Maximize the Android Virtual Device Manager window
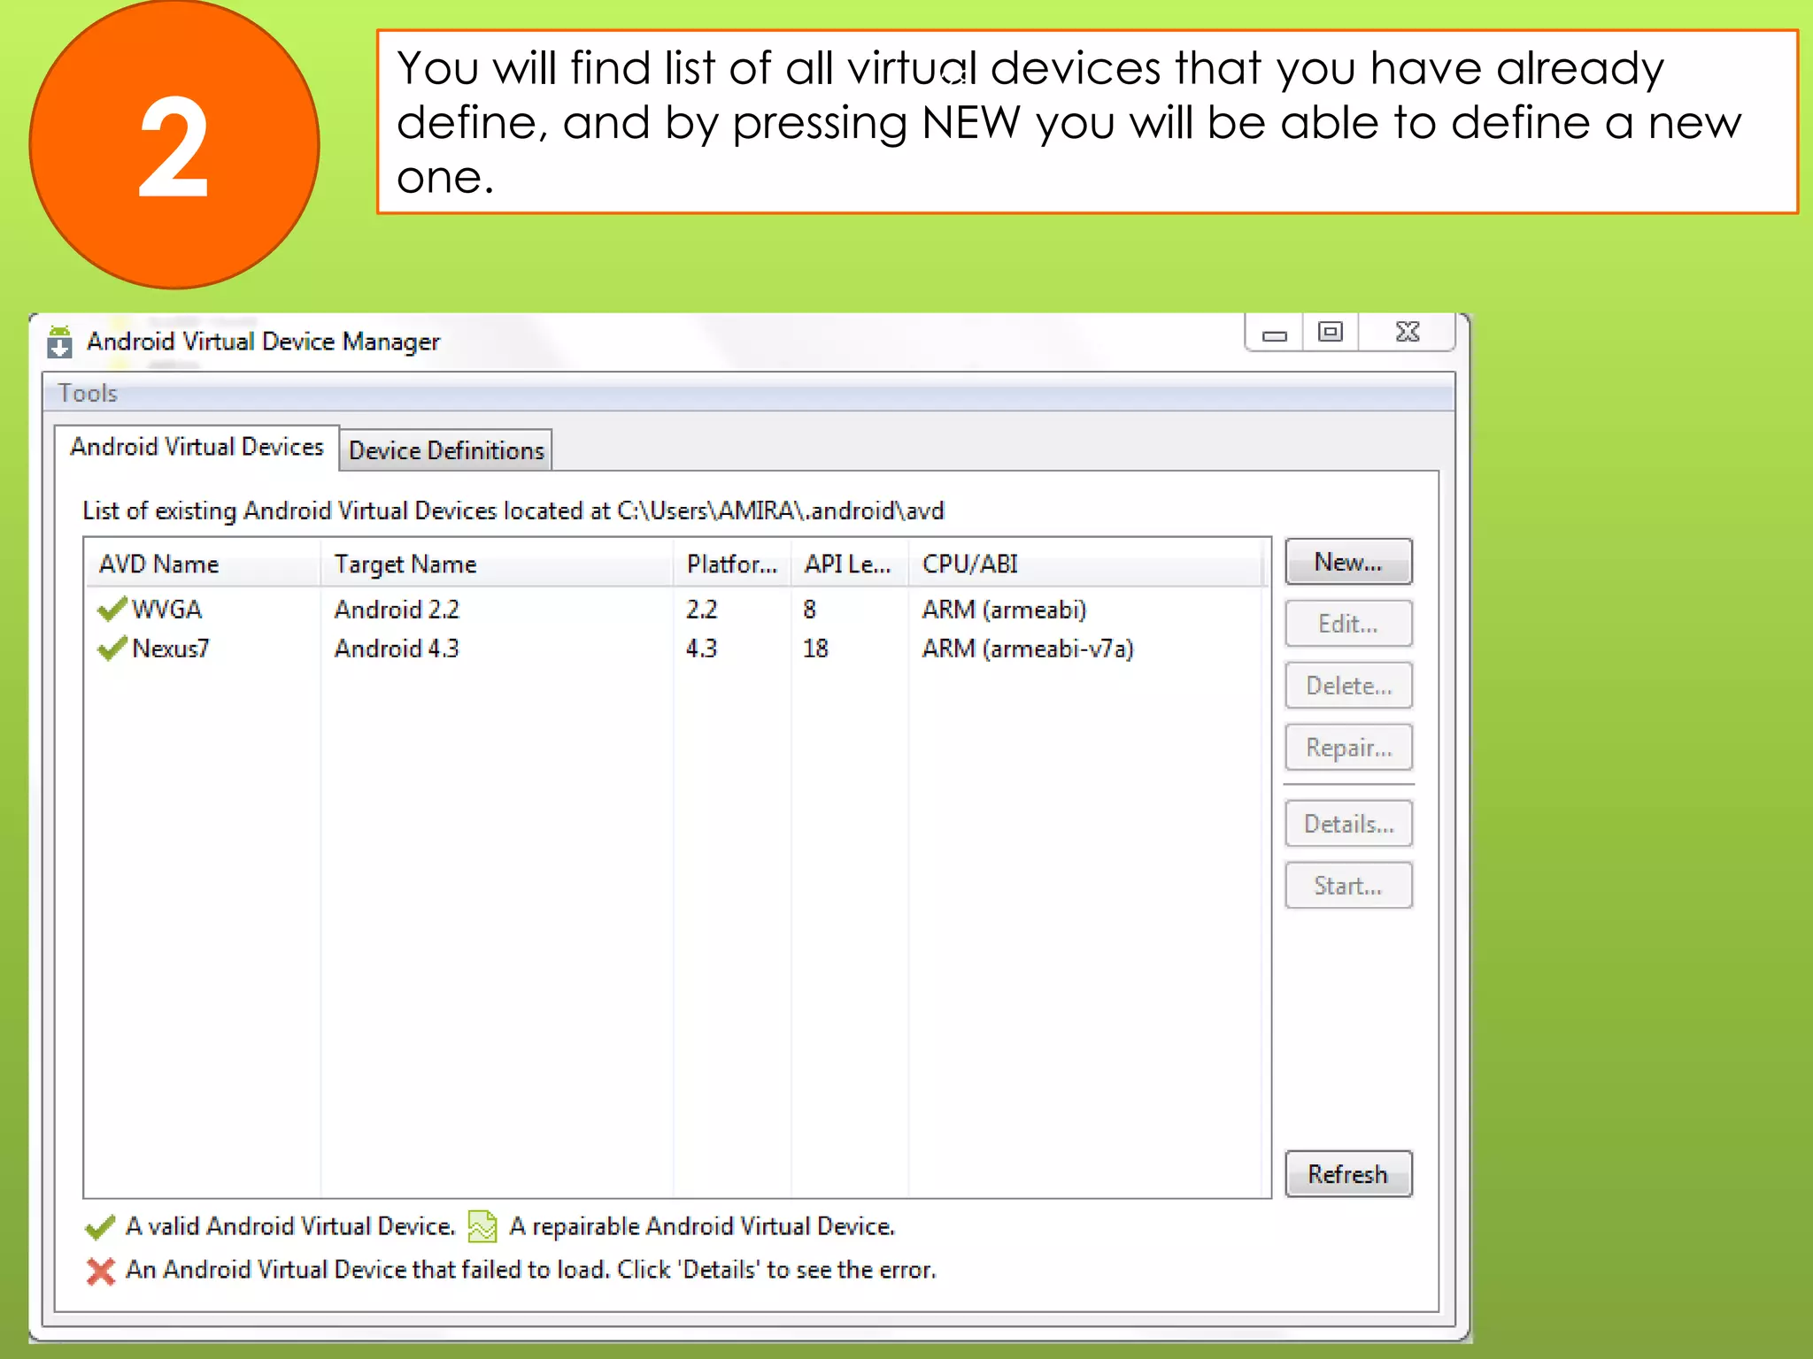 tap(1330, 333)
